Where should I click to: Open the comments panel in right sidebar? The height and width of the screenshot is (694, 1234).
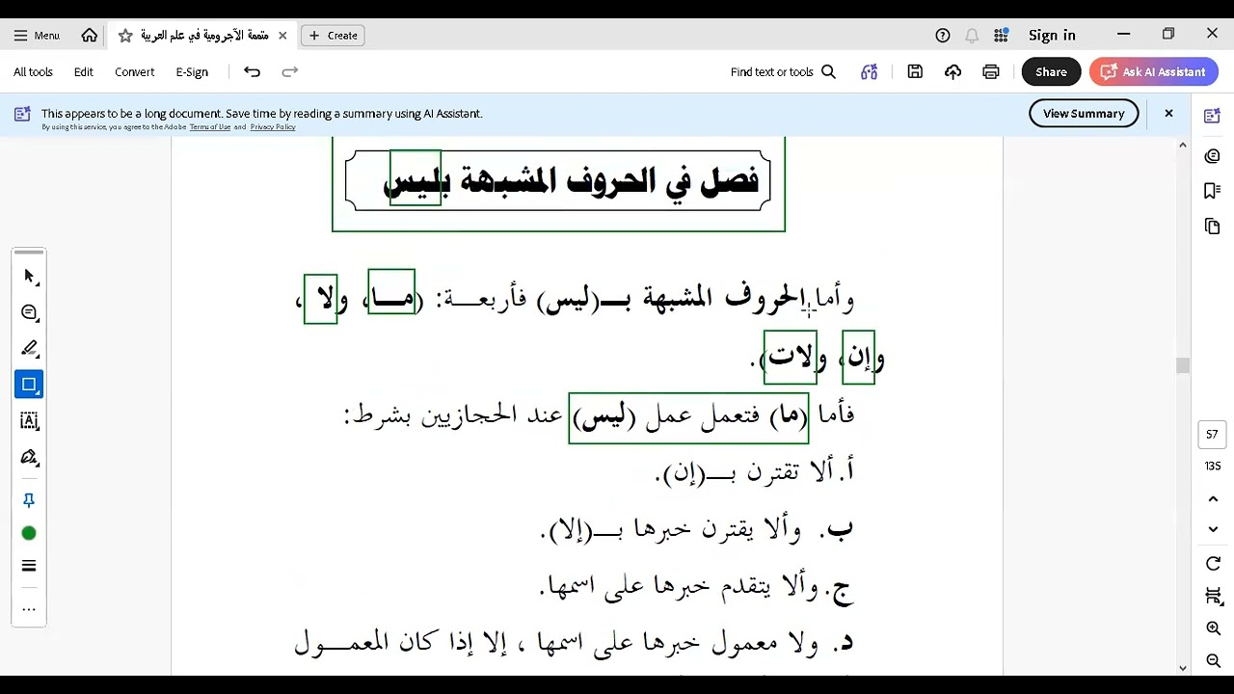(x=1213, y=155)
